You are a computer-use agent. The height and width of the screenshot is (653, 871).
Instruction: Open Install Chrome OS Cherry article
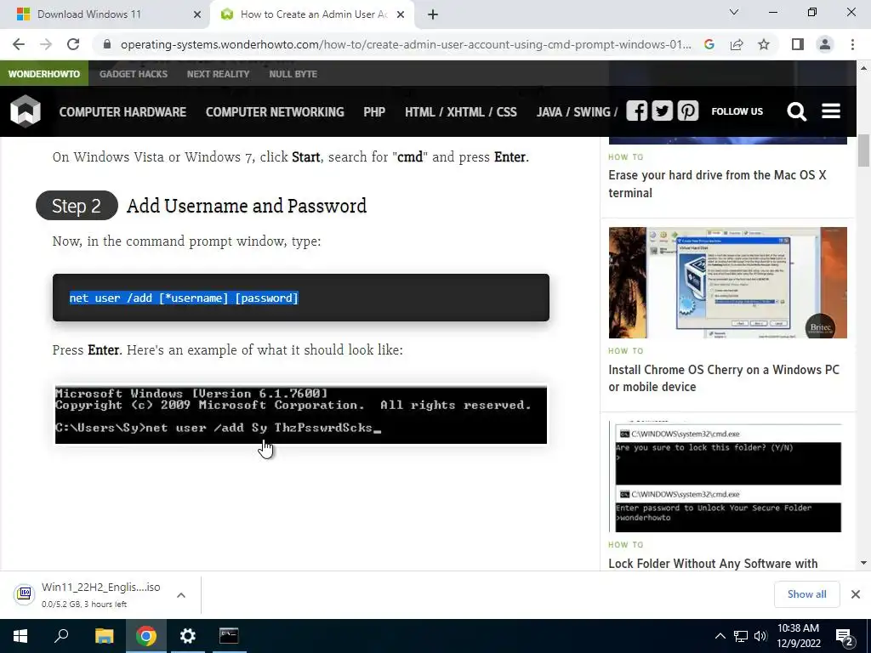click(724, 378)
